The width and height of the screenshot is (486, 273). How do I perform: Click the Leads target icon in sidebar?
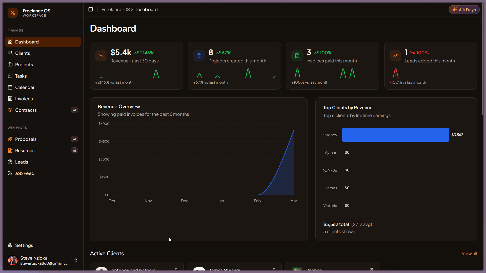pyautogui.click(x=10, y=162)
